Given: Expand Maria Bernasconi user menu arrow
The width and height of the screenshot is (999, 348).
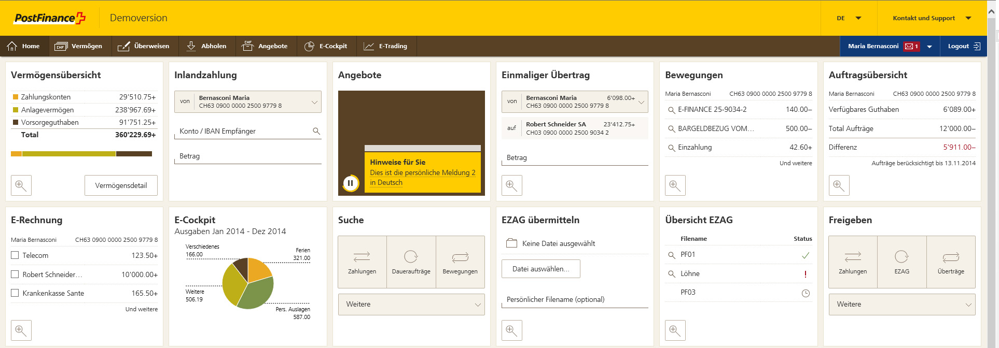Looking at the screenshot, I should tap(929, 47).
